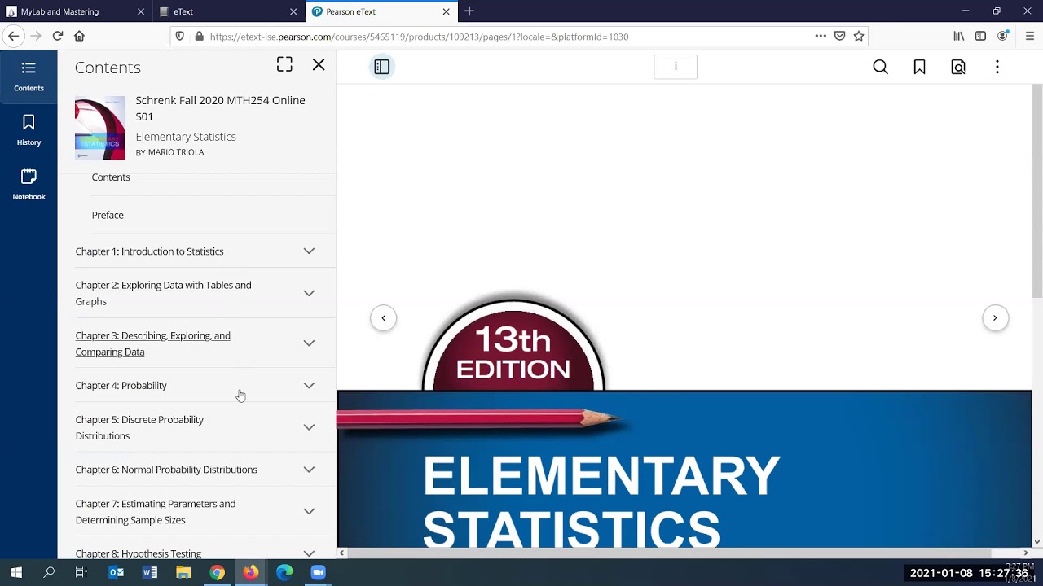This screenshot has height=586, width=1043.
Task: Open the History bookmark panel
Action: [x=29, y=130]
